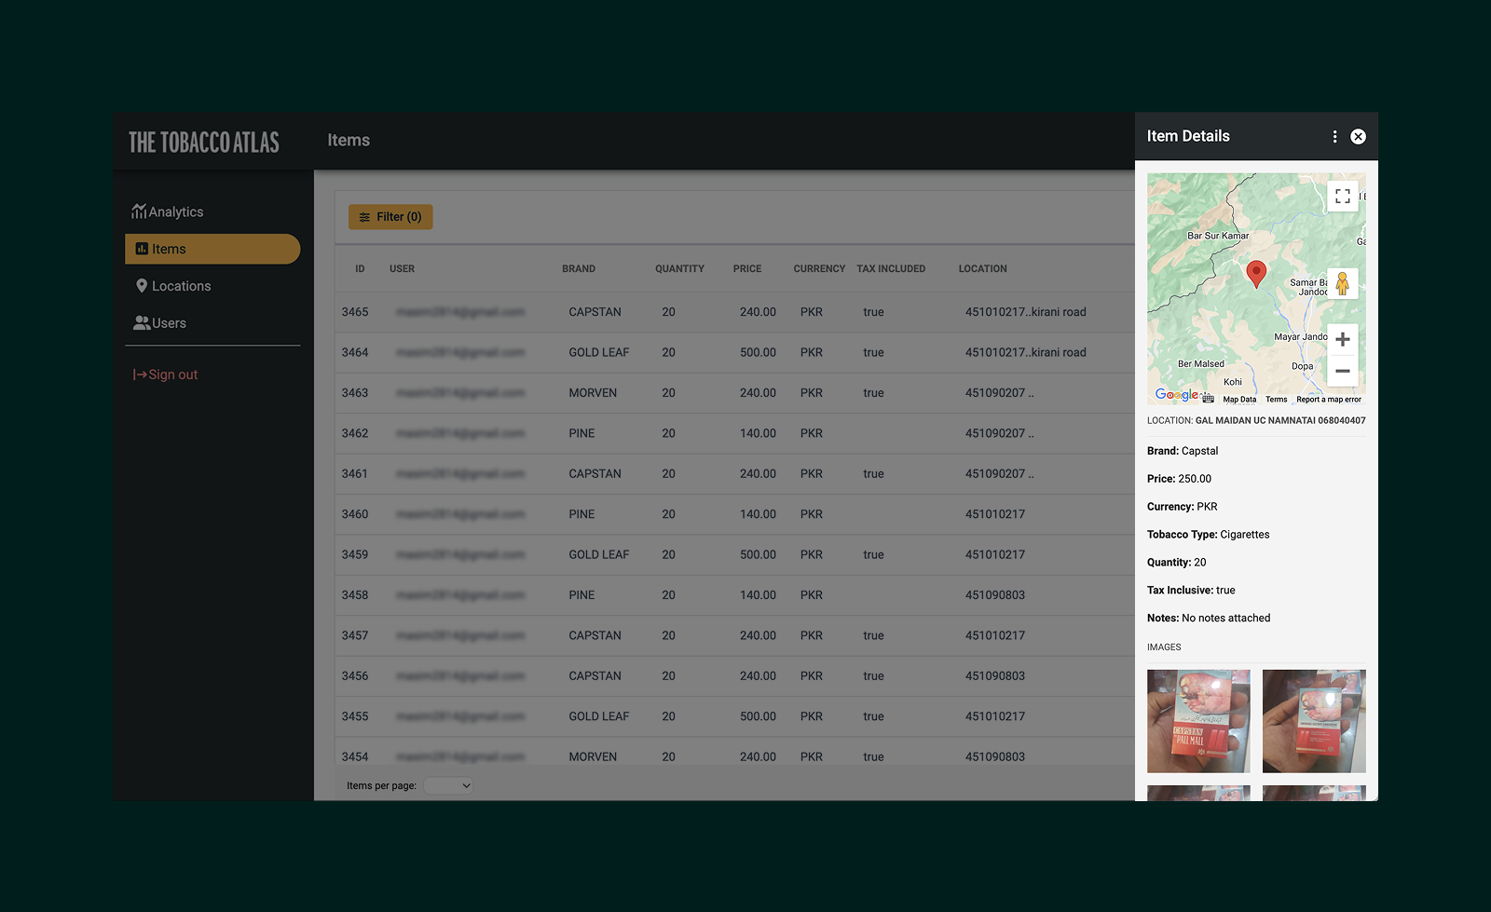The height and width of the screenshot is (912, 1491).
Task: Click THE TOBACCO ATLAS logo
Action: [203, 142]
